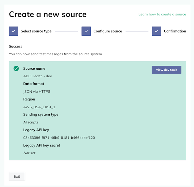Click the 'Source name' field label
Screen dimensions: 194x187
(x=34, y=69)
